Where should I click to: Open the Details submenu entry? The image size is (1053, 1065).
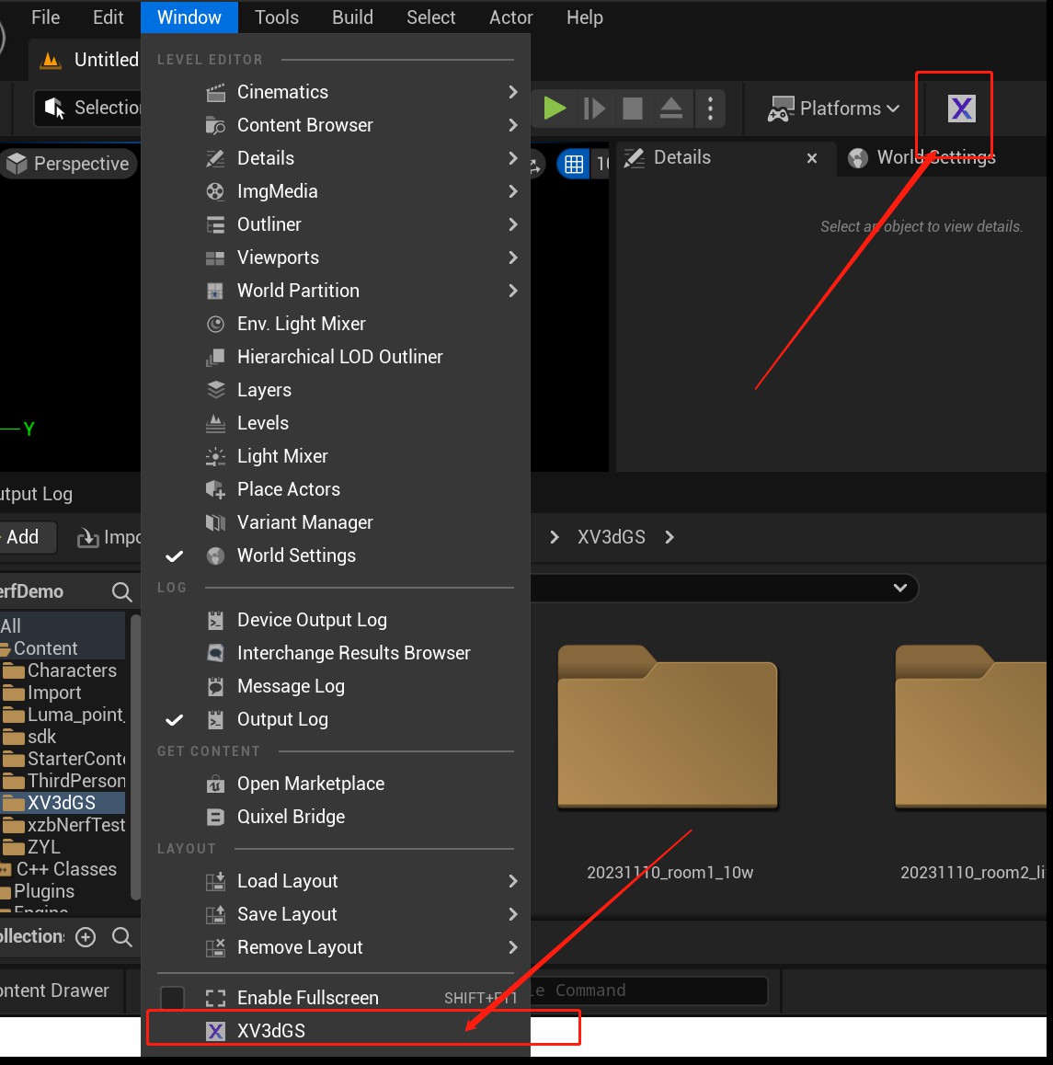(x=336, y=158)
